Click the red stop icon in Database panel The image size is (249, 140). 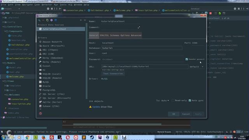210,13
